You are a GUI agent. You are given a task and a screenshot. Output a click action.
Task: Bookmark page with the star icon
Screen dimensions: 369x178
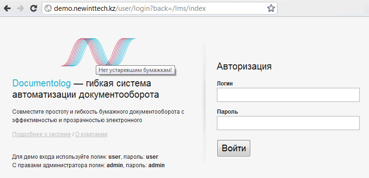271,8
